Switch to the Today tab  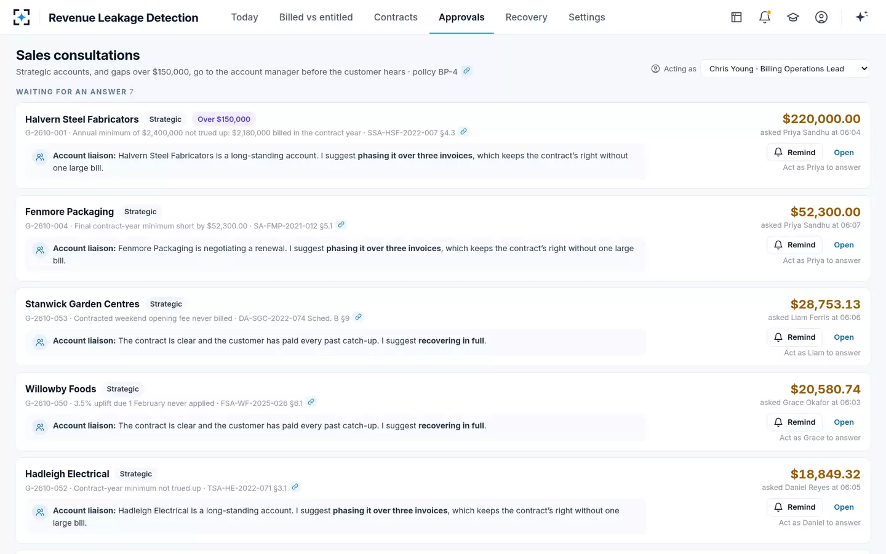(x=244, y=17)
